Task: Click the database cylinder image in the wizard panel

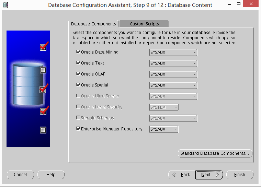Action: pos(28,84)
